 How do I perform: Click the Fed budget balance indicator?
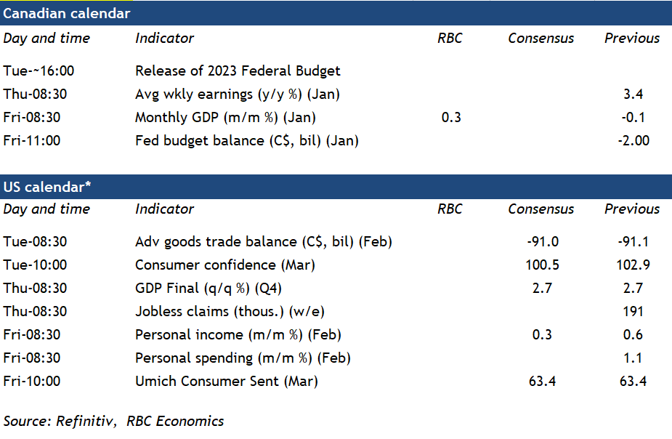247,141
